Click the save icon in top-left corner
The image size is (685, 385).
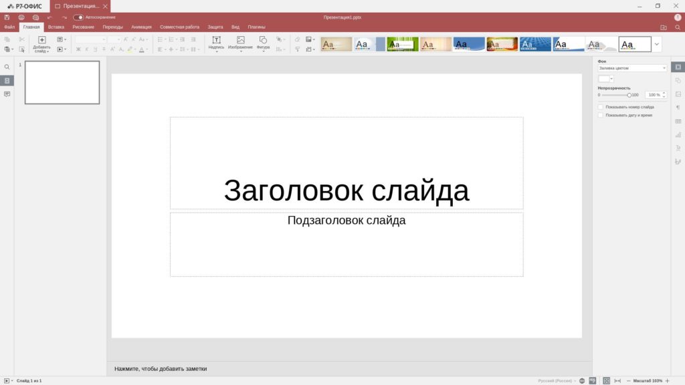7,17
